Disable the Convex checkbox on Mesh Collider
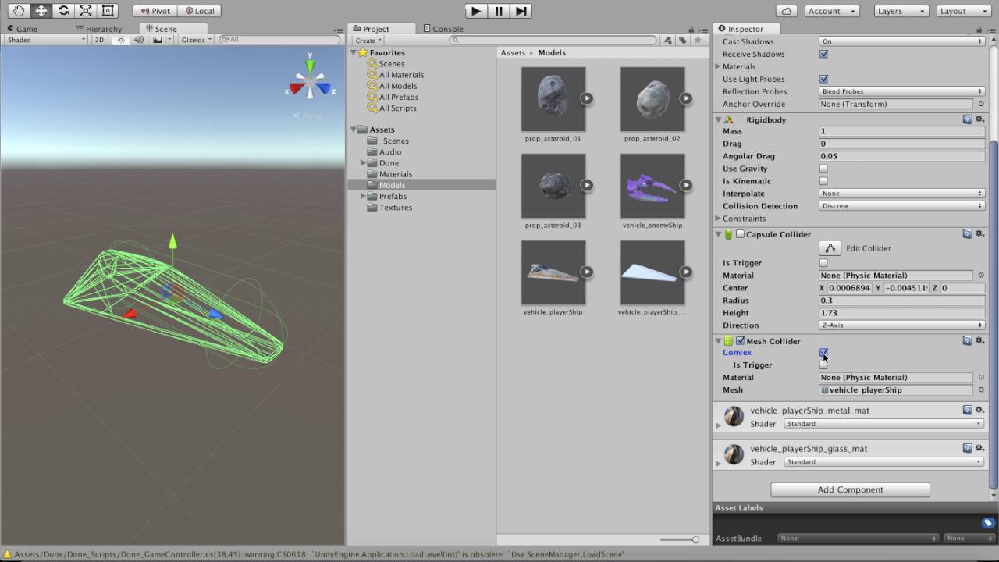Viewport: 999px width, 562px height. (823, 352)
